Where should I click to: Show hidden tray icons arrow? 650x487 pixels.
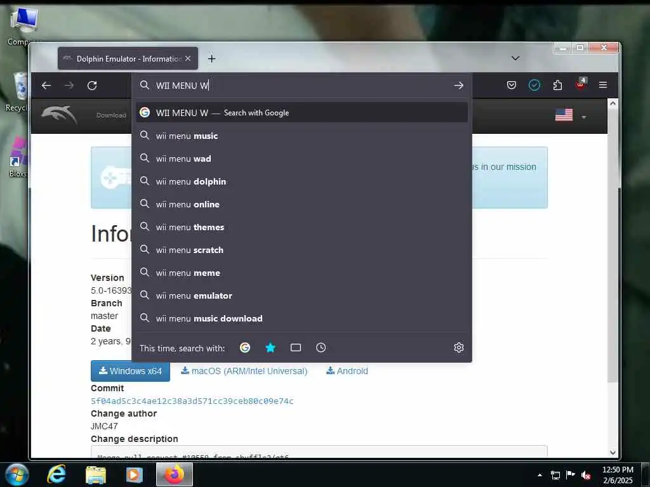coord(540,475)
